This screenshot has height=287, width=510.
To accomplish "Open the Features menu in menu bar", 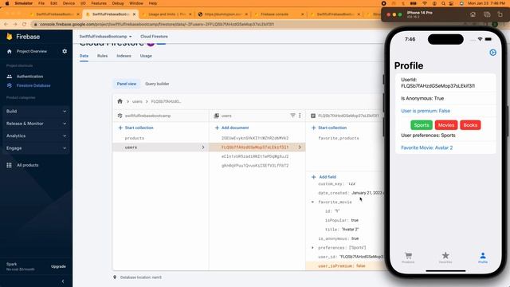I will click(x=99, y=3).
